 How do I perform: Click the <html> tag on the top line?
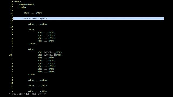point(17,2)
